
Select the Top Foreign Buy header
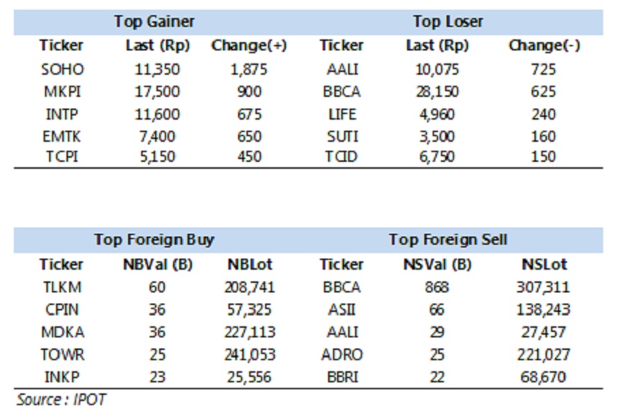pos(154,240)
